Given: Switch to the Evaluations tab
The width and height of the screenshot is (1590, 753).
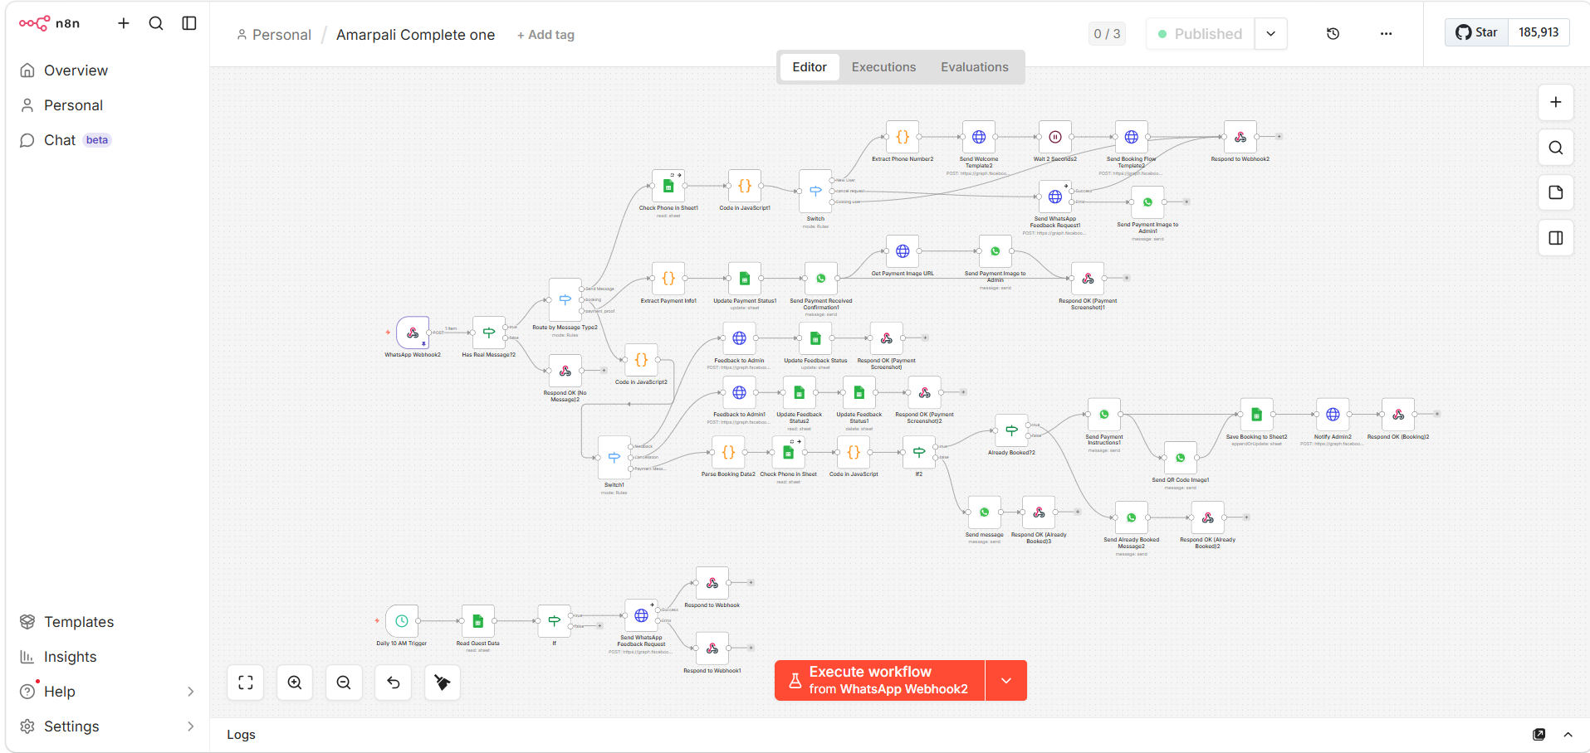Looking at the screenshot, I should pyautogui.click(x=974, y=67).
